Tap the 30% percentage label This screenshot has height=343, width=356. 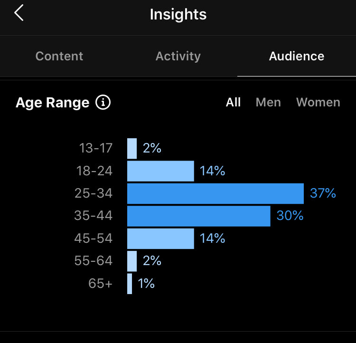pyautogui.click(x=290, y=216)
